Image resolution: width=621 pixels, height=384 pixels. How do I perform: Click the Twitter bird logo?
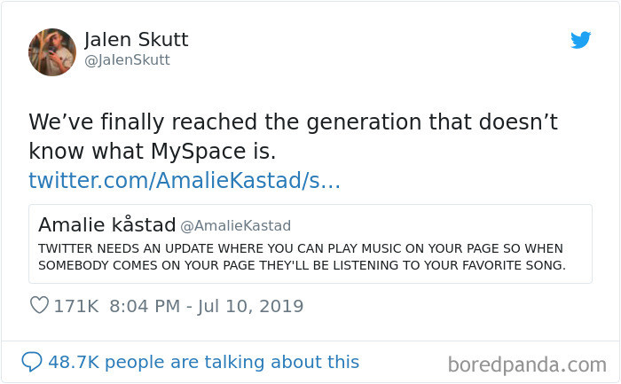(x=580, y=40)
